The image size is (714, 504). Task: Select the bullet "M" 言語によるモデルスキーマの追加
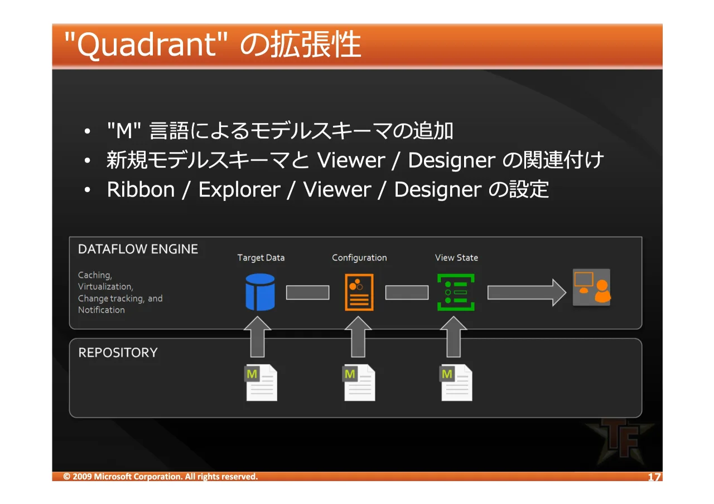tap(280, 131)
